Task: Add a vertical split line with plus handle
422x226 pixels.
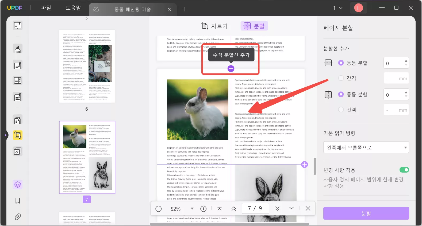Action: point(231,69)
